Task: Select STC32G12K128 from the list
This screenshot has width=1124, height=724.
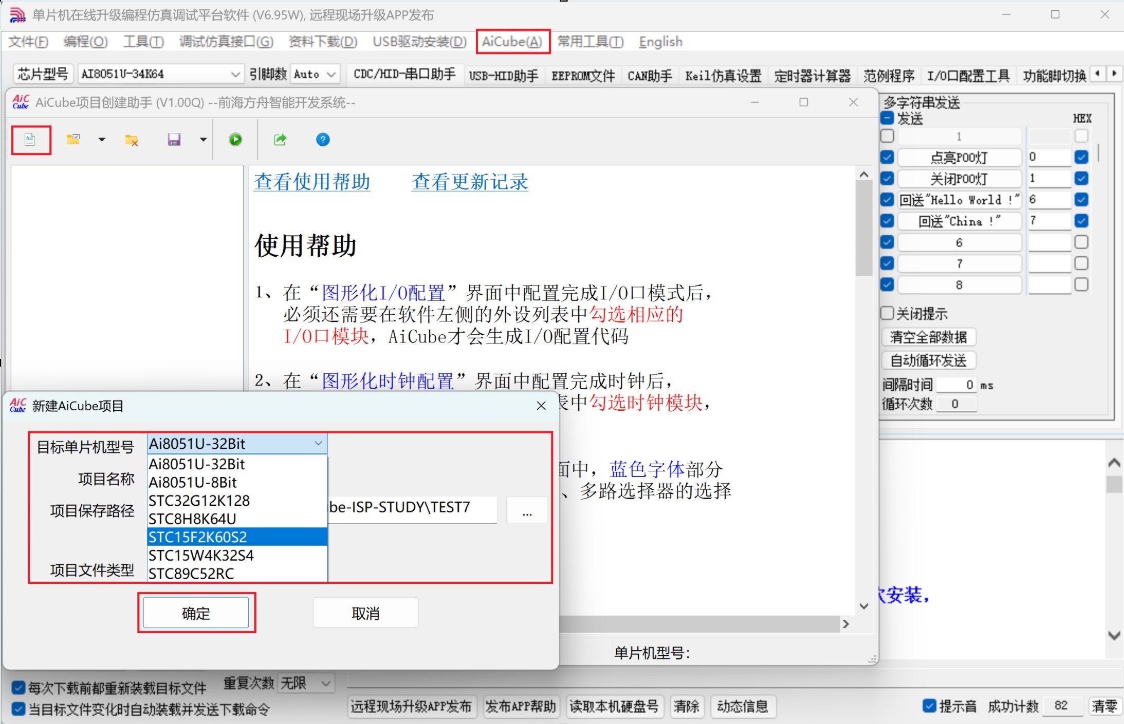Action: click(x=237, y=501)
